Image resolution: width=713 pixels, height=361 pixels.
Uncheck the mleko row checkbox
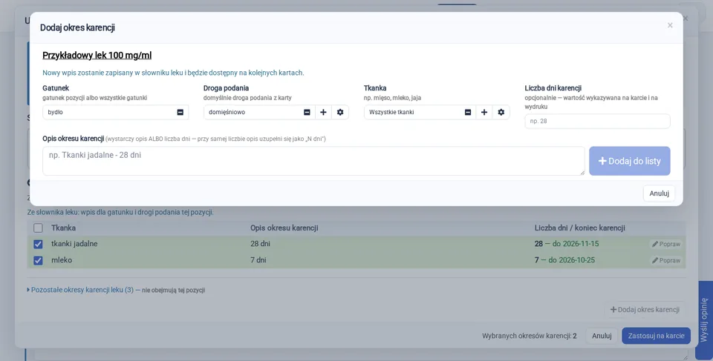[x=38, y=261]
